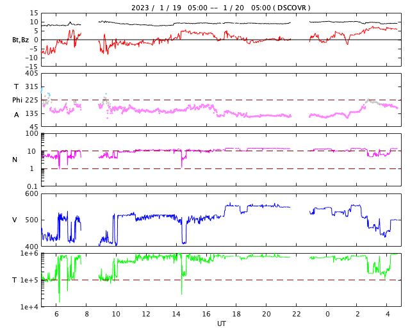Viewport: 410px width, 328px height.
Task: Click the 18 hour label on UT axis
Action: click(236, 314)
